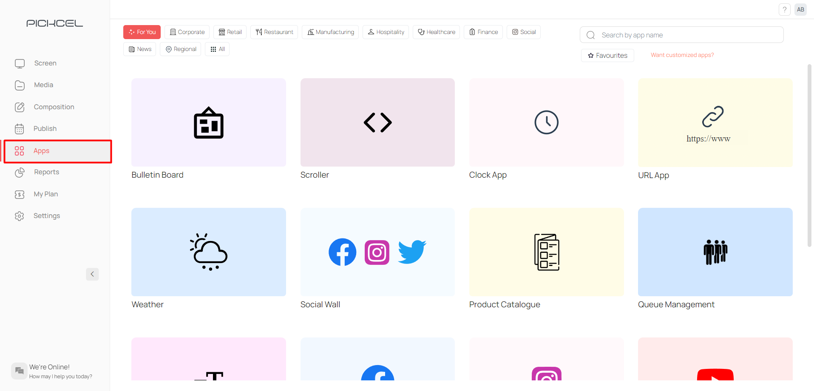Image resolution: width=814 pixels, height=391 pixels.
Task: Select the Finance category tab
Action: click(483, 32)
